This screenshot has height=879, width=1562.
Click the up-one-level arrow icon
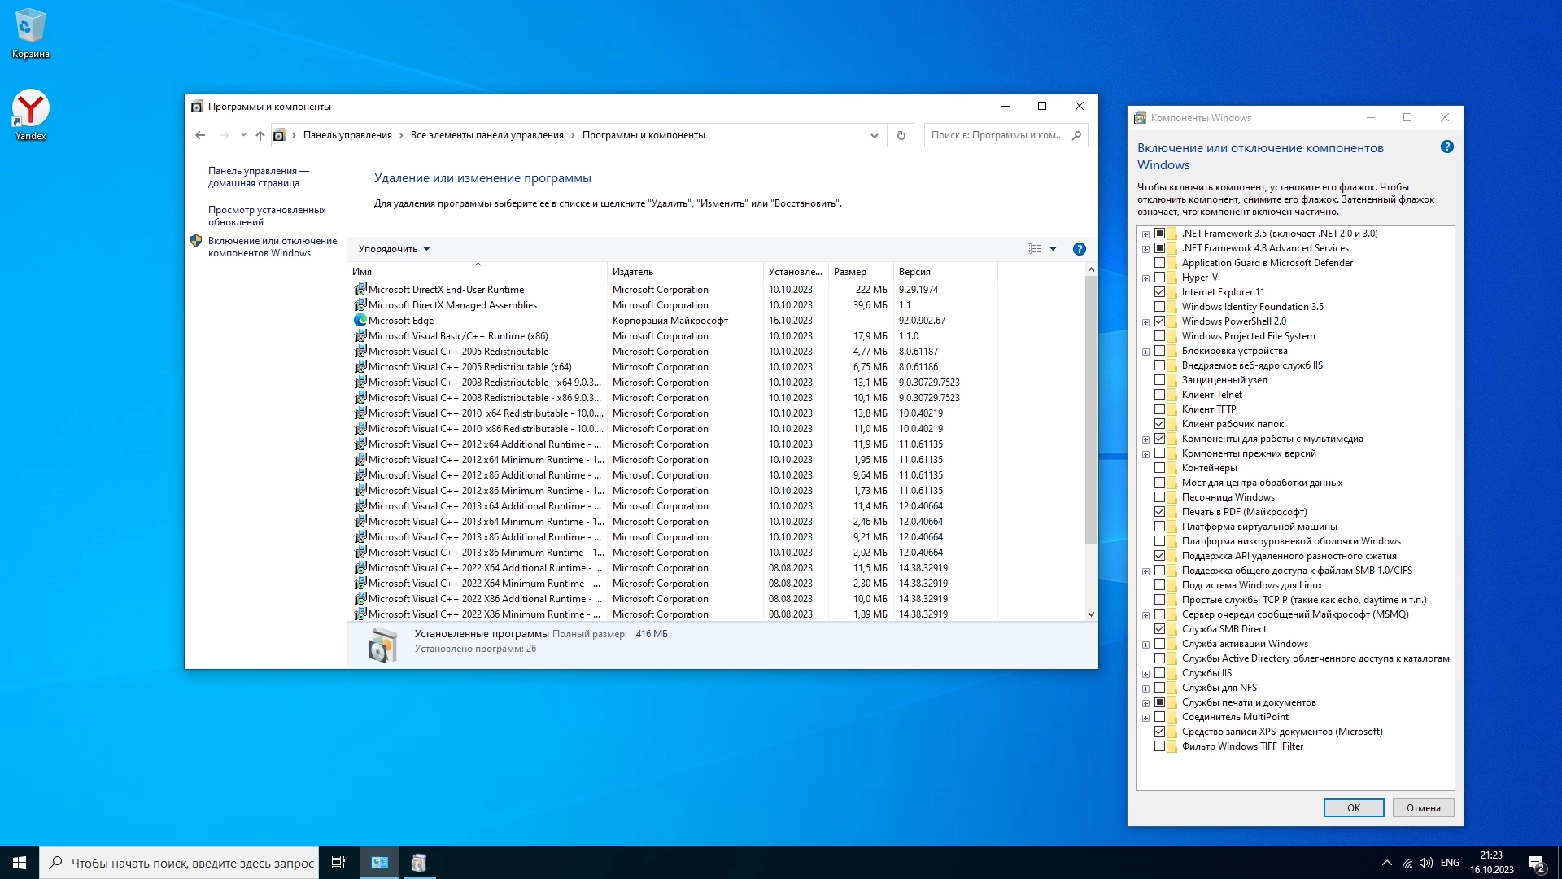[x=260, y=135]
